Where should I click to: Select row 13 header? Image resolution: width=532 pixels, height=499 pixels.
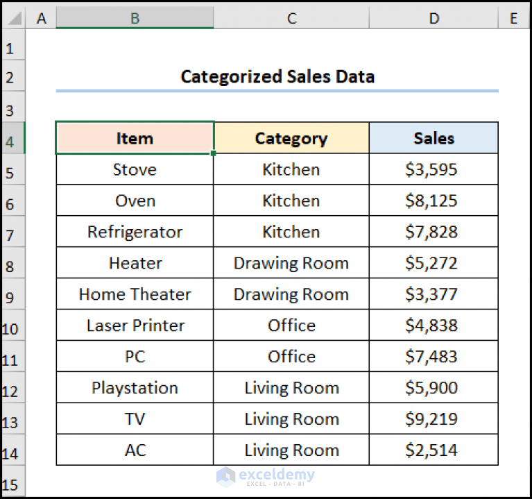13,419
